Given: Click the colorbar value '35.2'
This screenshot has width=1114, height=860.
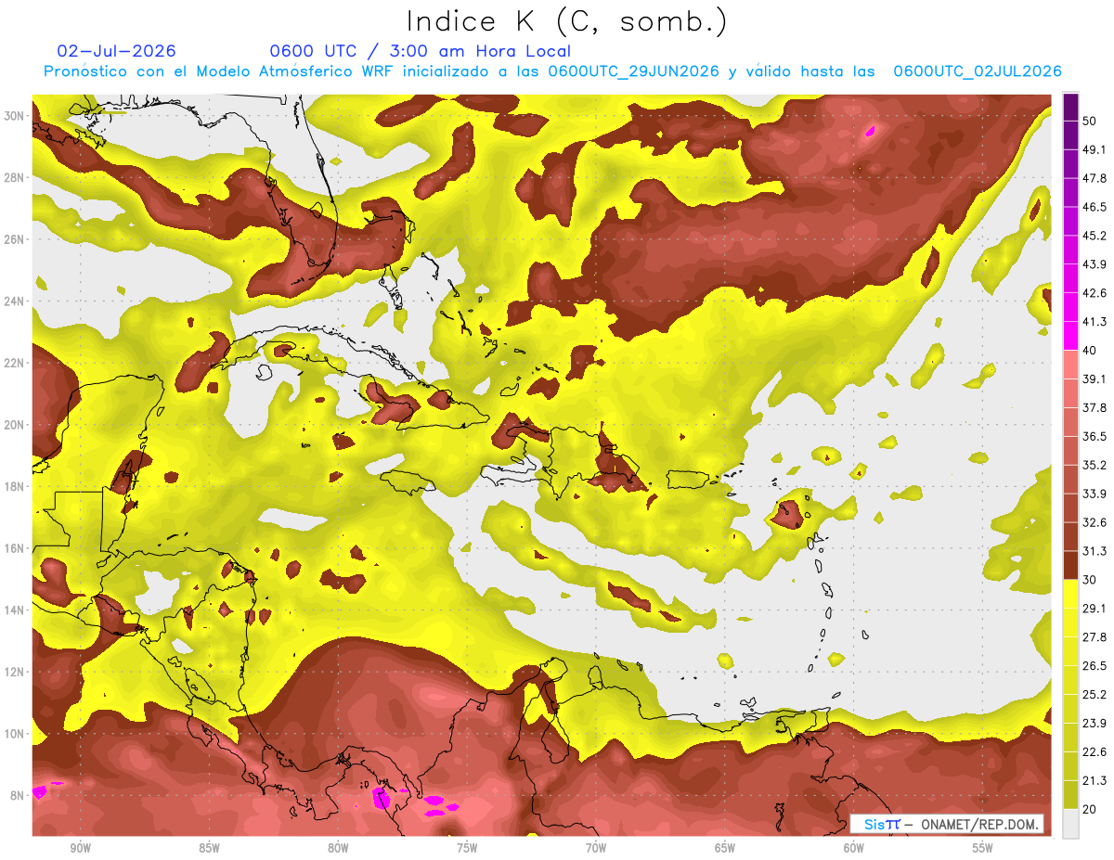Looking at the screenshot, I should pyautogui.click(x=1094, y=465).
